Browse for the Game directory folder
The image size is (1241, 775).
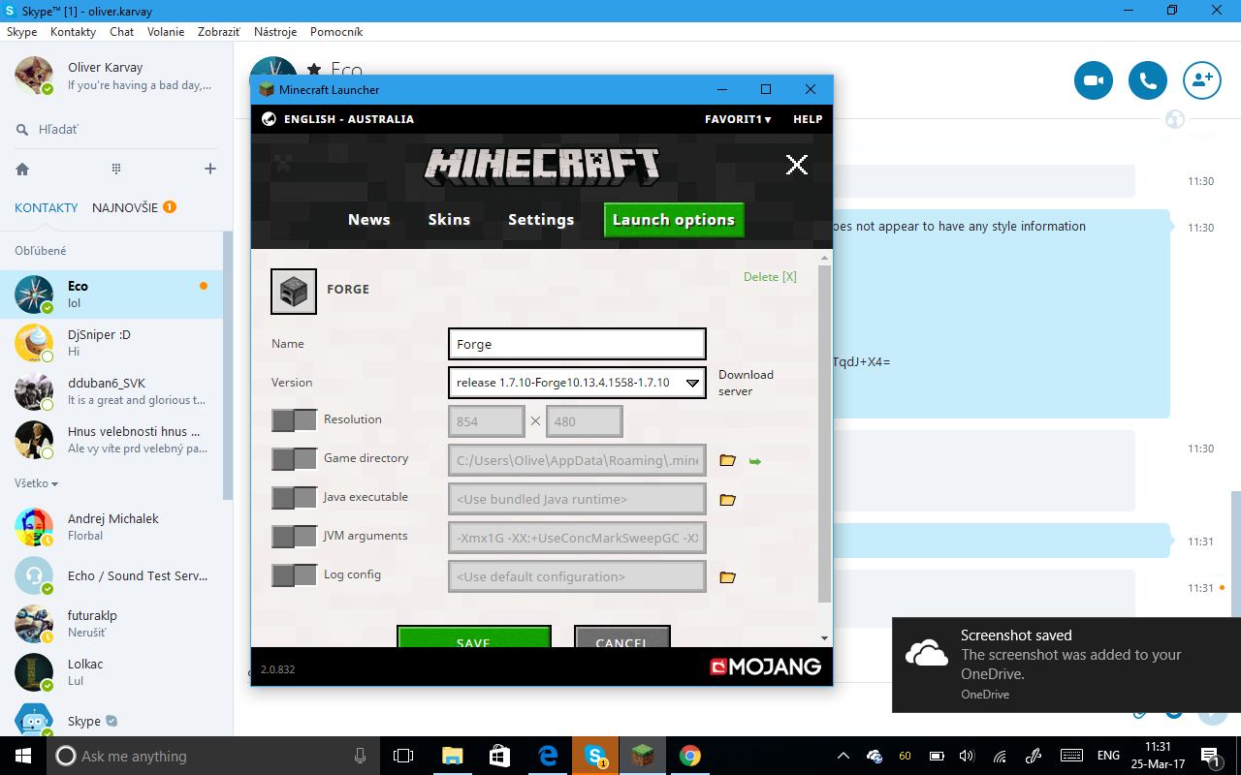pyautogui.click(x=727, y=461)
